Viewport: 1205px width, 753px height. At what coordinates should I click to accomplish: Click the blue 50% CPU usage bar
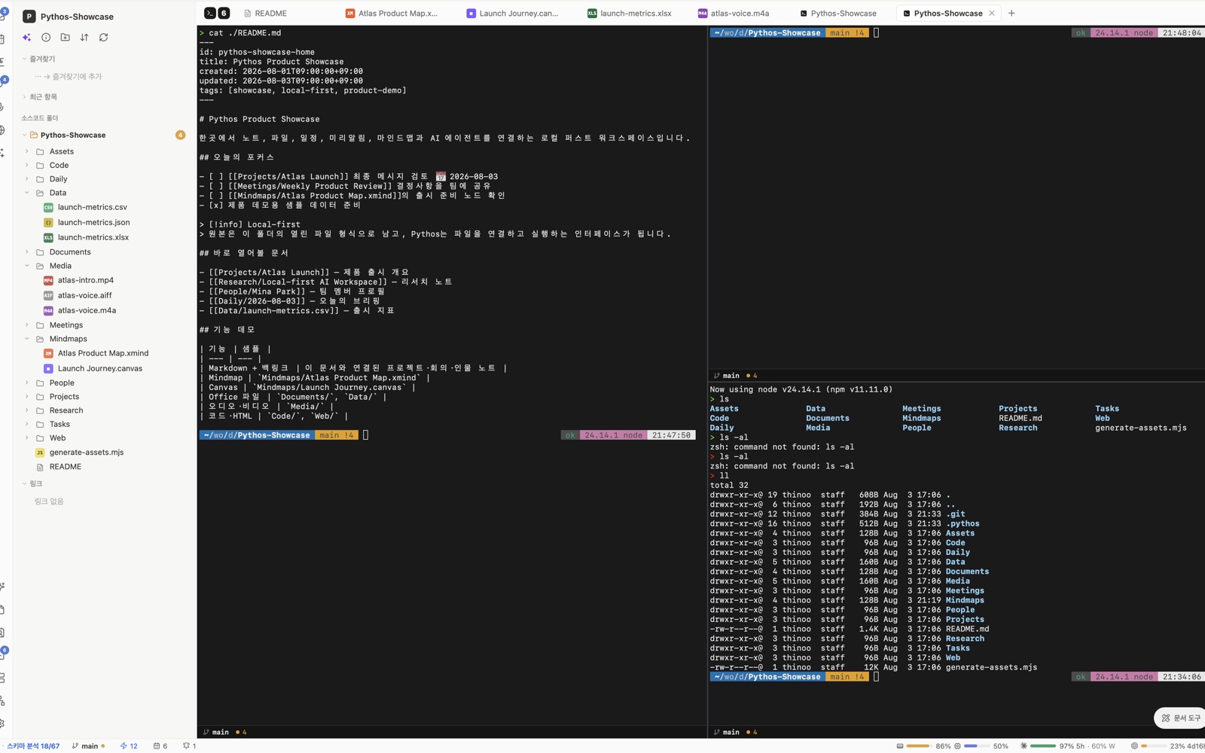click(x=976, y=746)
